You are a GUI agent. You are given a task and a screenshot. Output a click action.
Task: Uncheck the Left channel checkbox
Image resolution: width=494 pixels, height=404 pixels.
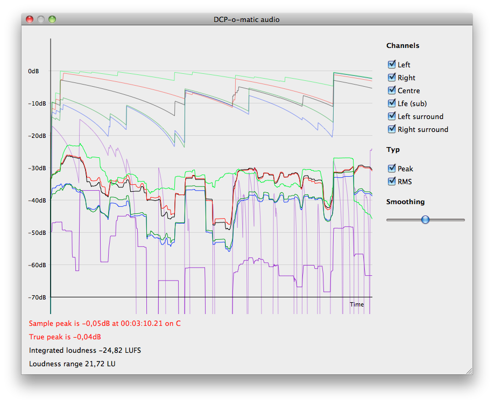coord(392,65)
